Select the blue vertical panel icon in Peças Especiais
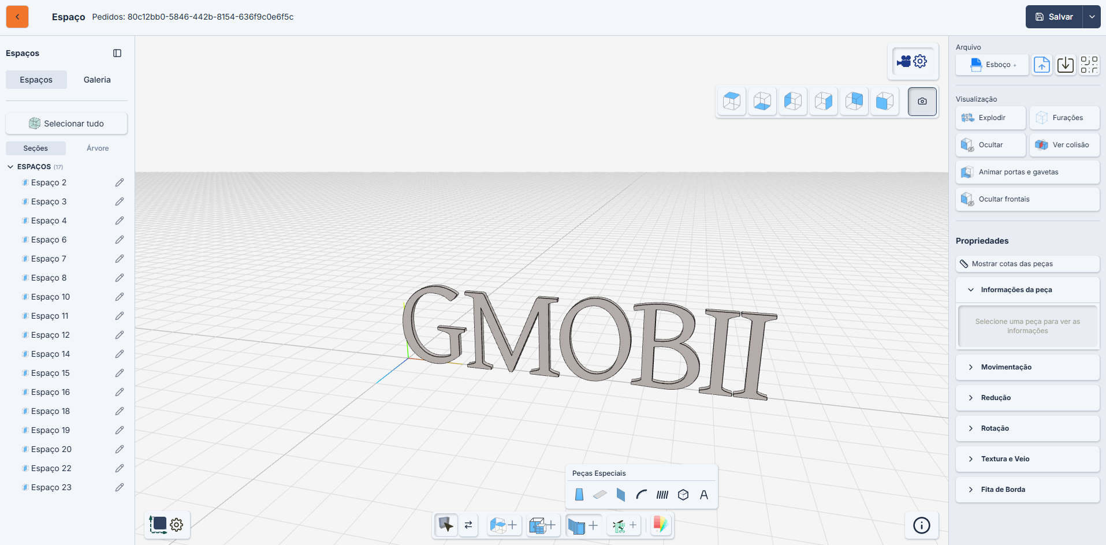The width and height of the screenshot is (1106, 545). (x=621, y=495)
